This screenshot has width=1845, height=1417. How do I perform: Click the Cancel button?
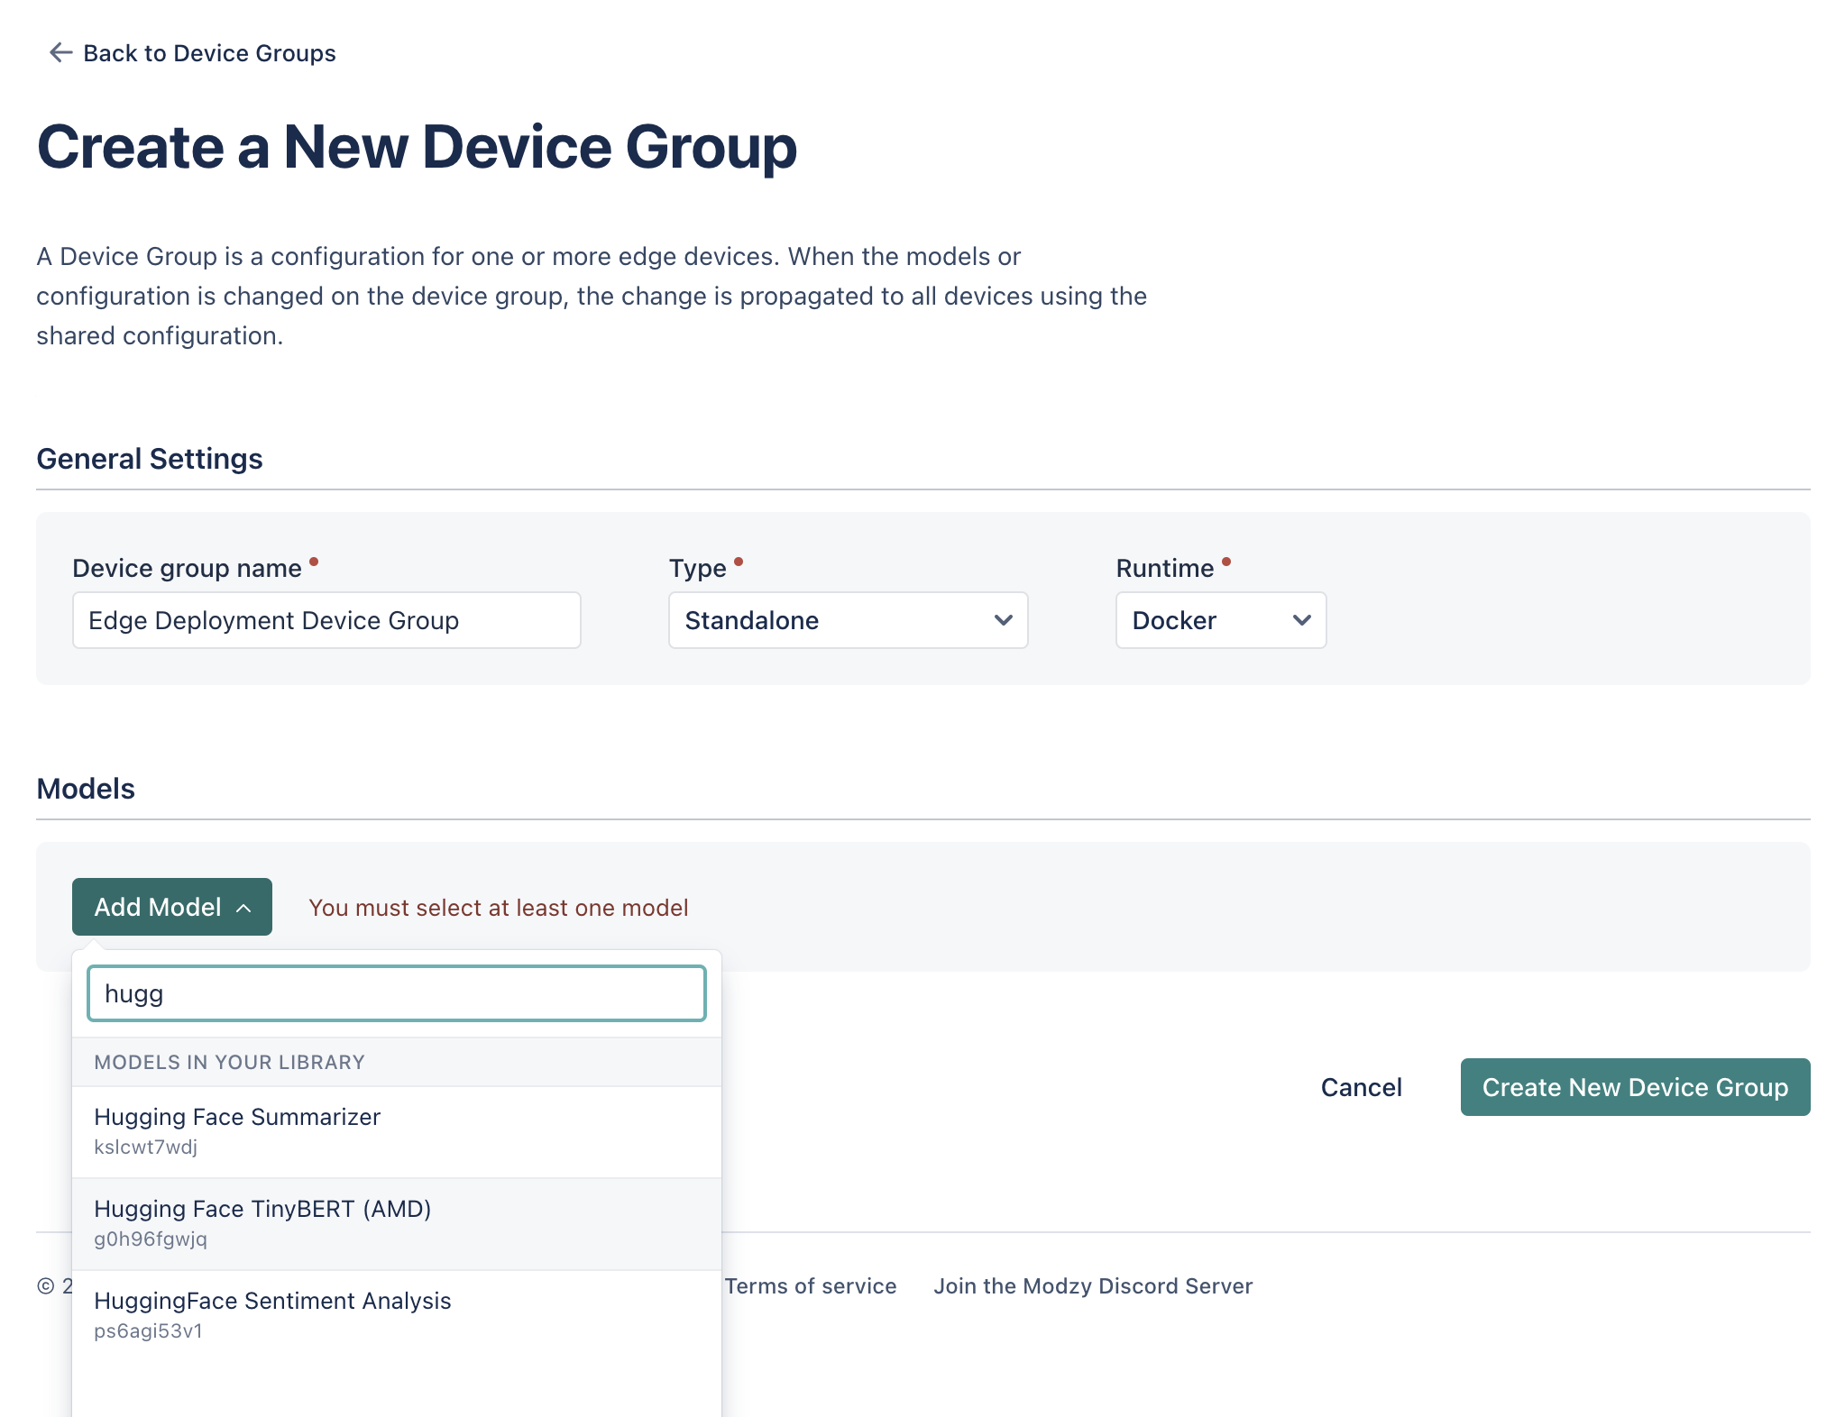(1361, 1087)
